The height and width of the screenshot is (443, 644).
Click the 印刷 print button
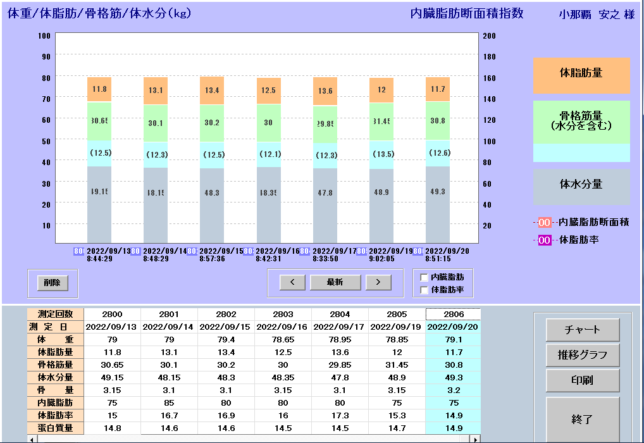583,380
